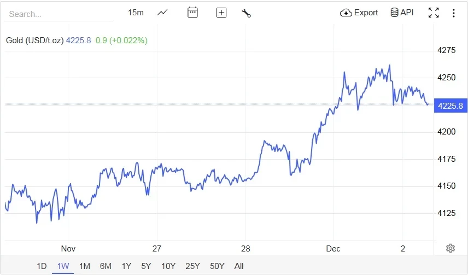This screenshot has width=468, height=275.
Task: Show the 10Y time range
Action: tap(168, 266)
